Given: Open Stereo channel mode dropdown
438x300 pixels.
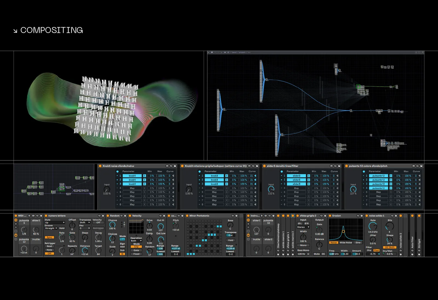Looking at the screenshot, I should click(x=303, y=227).
